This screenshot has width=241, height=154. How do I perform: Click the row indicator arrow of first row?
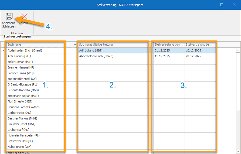4,50
